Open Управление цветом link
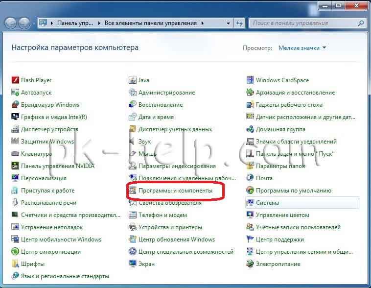The height and width of the screenshot is (288, 371). (x=282, y=215)
